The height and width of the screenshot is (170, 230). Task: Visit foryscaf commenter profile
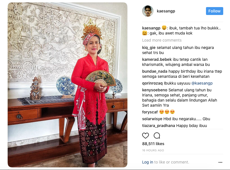coord(150,112)
